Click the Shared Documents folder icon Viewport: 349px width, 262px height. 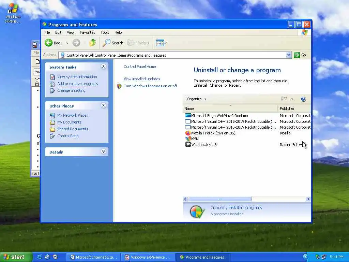pos(52,129)
